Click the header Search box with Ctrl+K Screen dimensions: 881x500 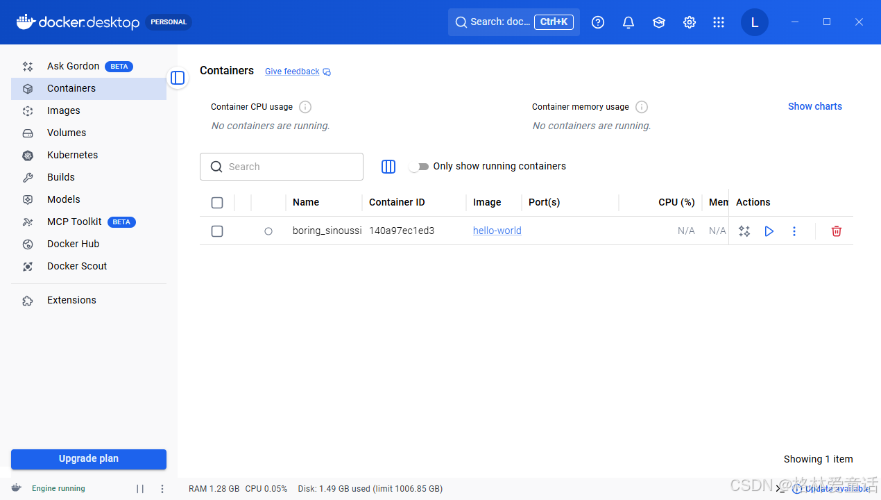(x=514, y=22)
